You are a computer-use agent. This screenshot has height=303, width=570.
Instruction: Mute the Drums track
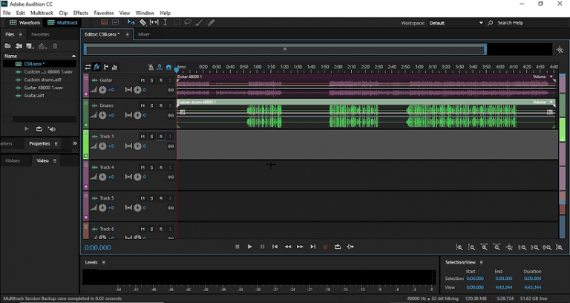[x=142, y=106]
